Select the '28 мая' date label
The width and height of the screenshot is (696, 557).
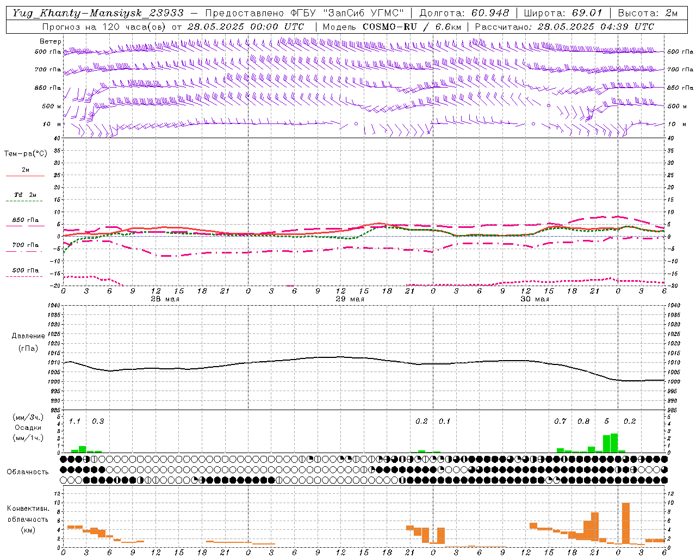pos(165,299)
